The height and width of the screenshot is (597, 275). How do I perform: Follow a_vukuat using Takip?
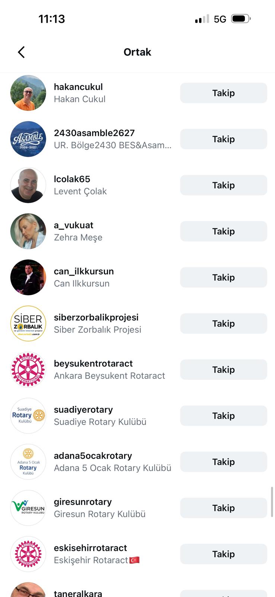[x=224, y=231]
